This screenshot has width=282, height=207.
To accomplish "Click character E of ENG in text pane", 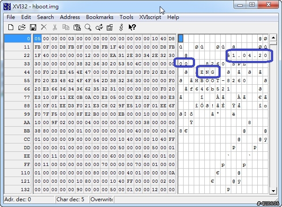I will [x=202, y=72].
